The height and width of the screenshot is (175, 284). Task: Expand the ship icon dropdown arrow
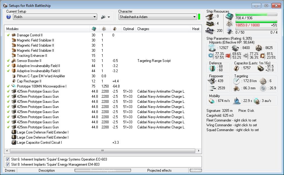tap(109, 17)
